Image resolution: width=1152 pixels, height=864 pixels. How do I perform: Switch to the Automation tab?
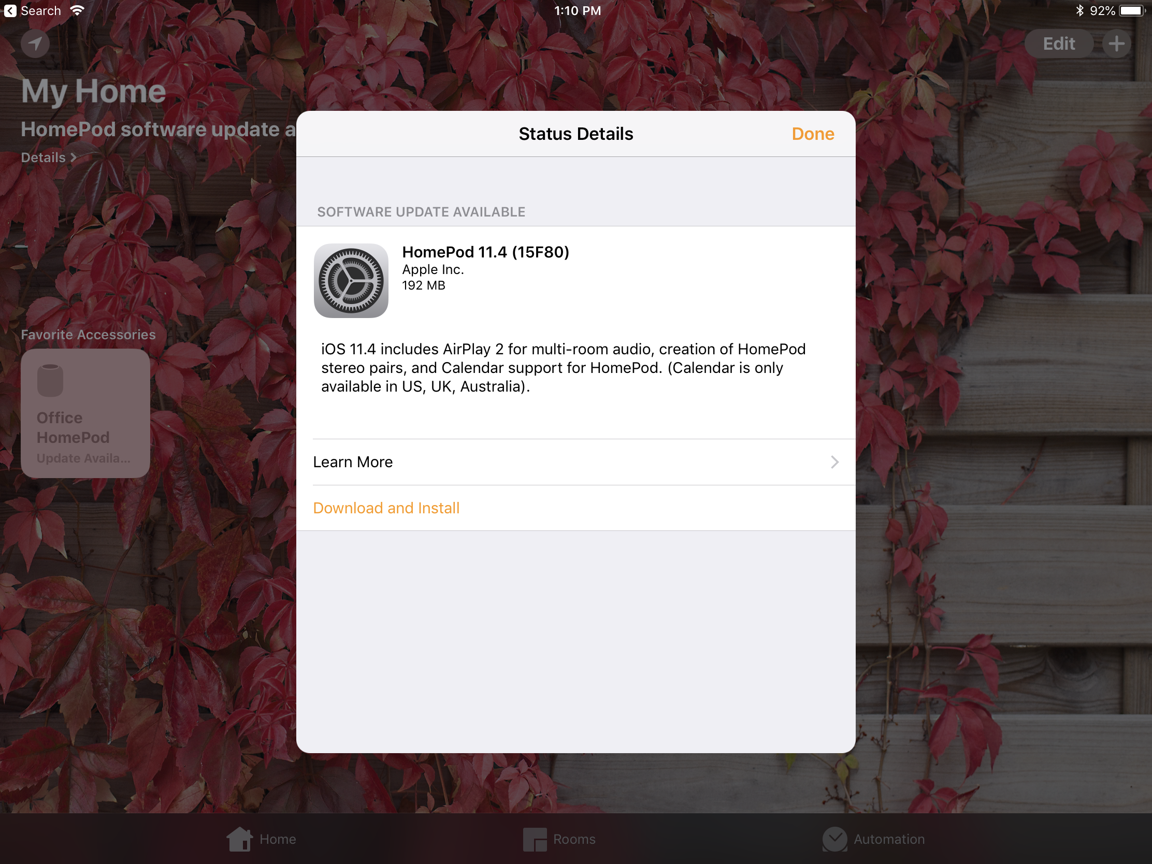click(x=873, y=839)
